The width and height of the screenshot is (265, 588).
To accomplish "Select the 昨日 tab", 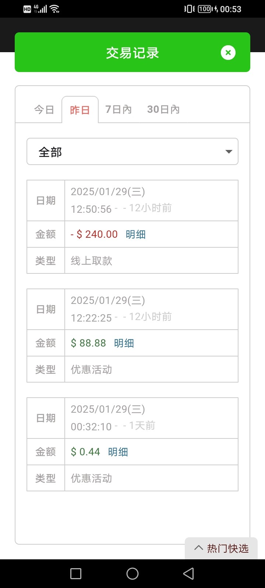I will coord(80,110).
